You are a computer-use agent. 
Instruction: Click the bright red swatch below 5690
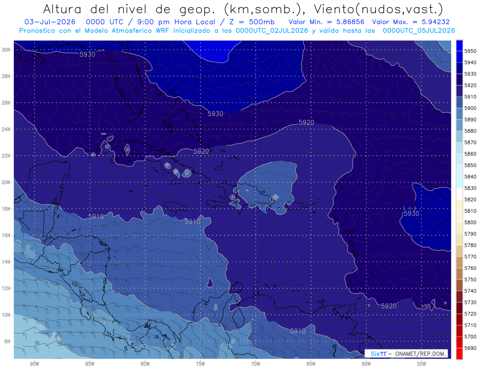(x=459, y=353)
